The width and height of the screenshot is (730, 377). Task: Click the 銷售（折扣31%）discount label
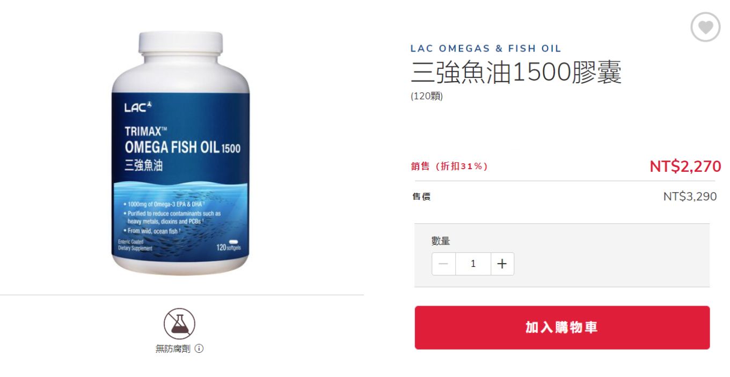point(450,166)
